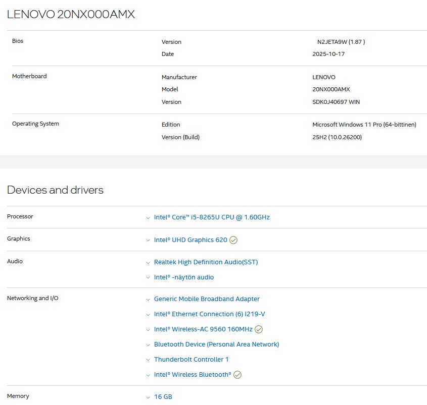This screenshot has width=427, height=405.
Task: Expand the Realtek High Definition Audio chevron
Action: coord(148,263)
